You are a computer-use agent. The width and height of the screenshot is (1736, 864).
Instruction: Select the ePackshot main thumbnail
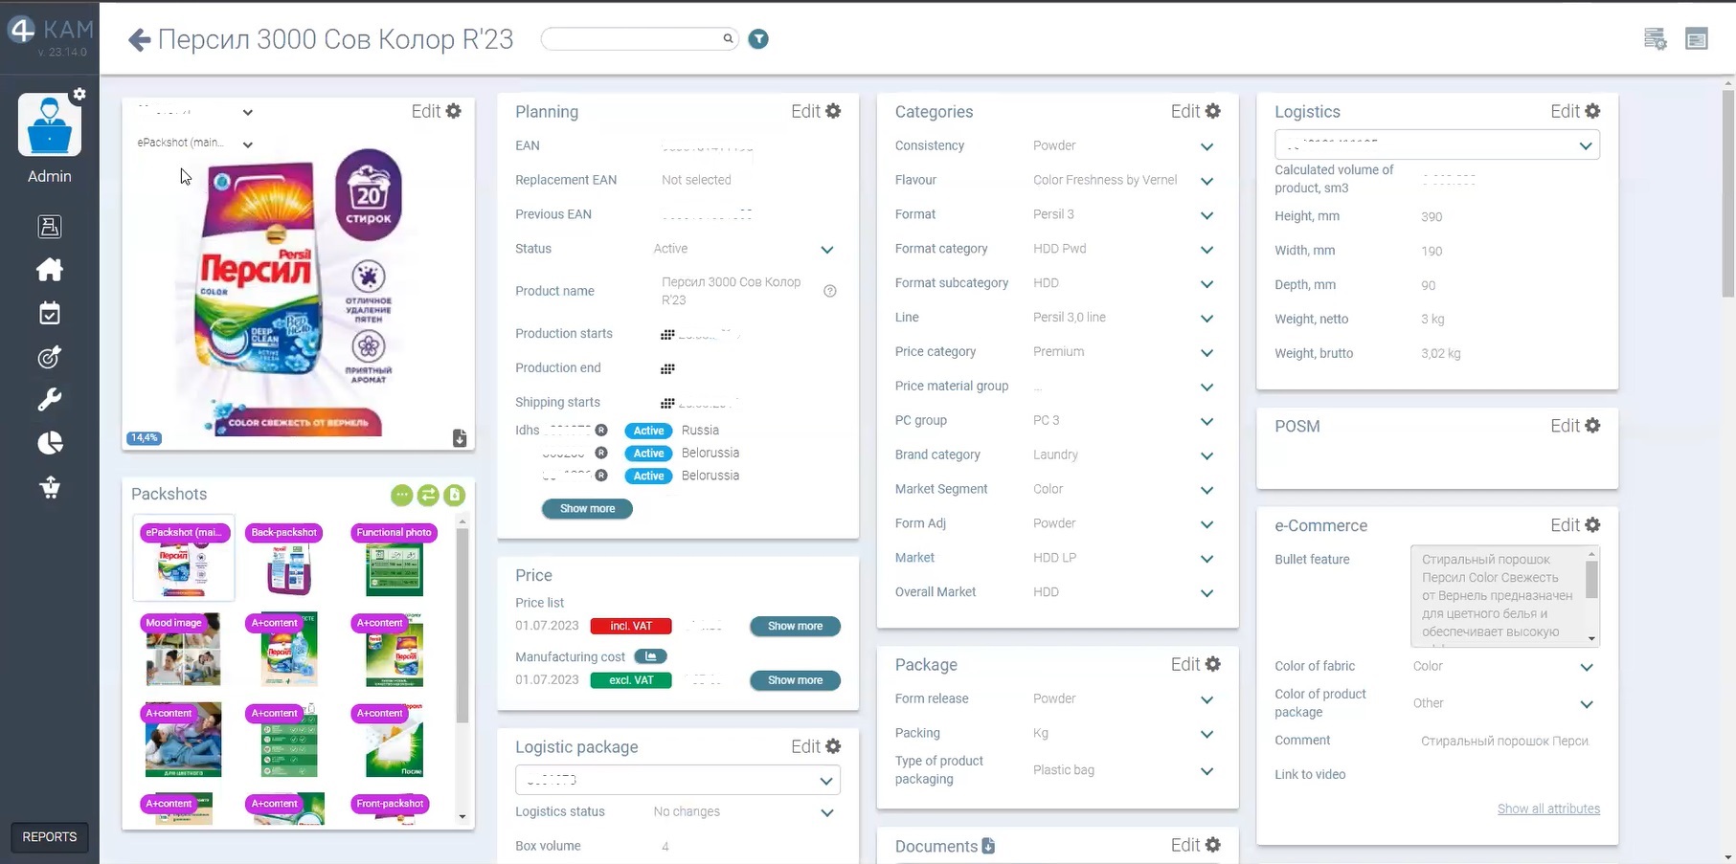point(184,558)
